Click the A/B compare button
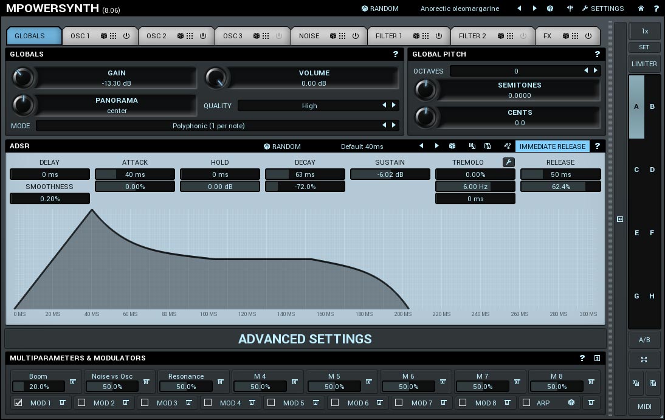Viewport: 665px width, 420px height. [644, 340]
